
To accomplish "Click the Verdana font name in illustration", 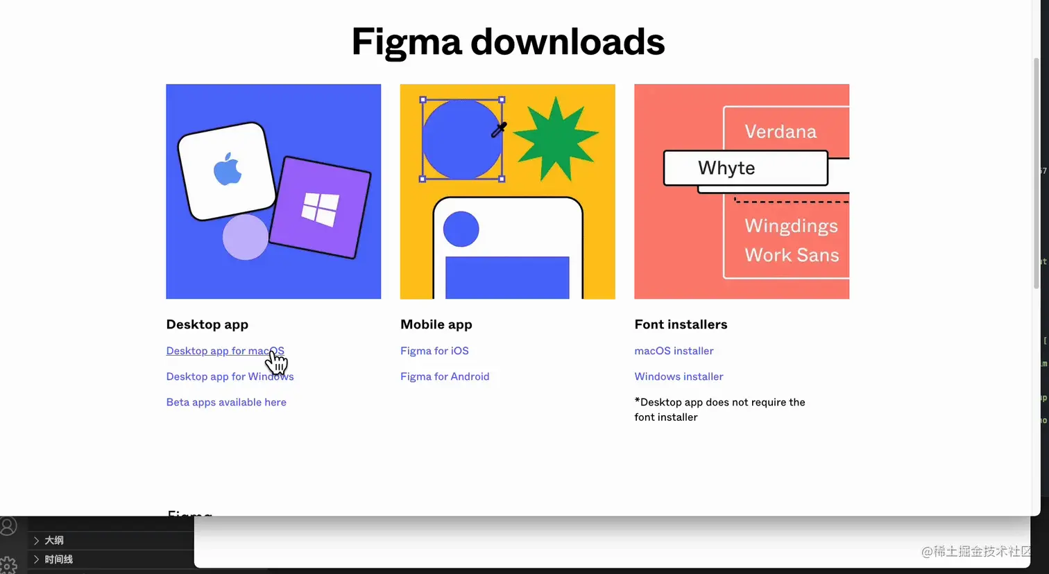I will (x=781, y=132).
